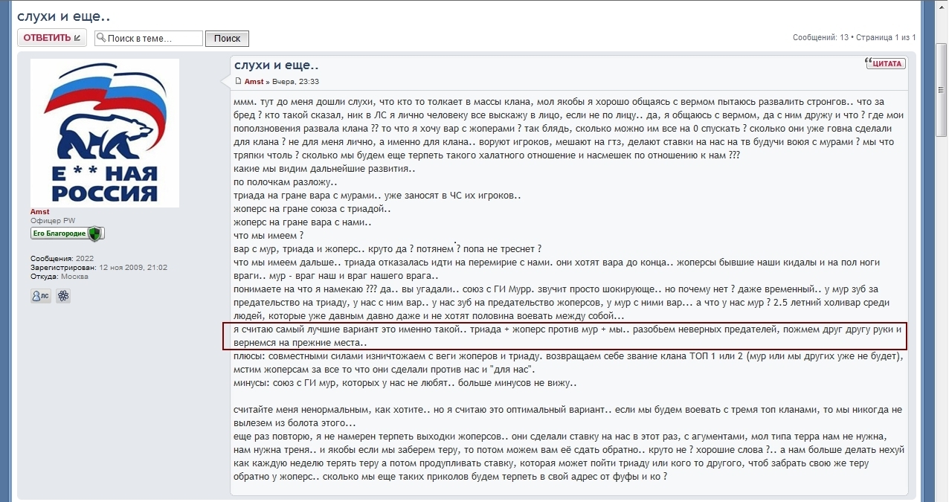Click Amst author link in post header
The image size is (949, 502).
[x=254, y=82]
